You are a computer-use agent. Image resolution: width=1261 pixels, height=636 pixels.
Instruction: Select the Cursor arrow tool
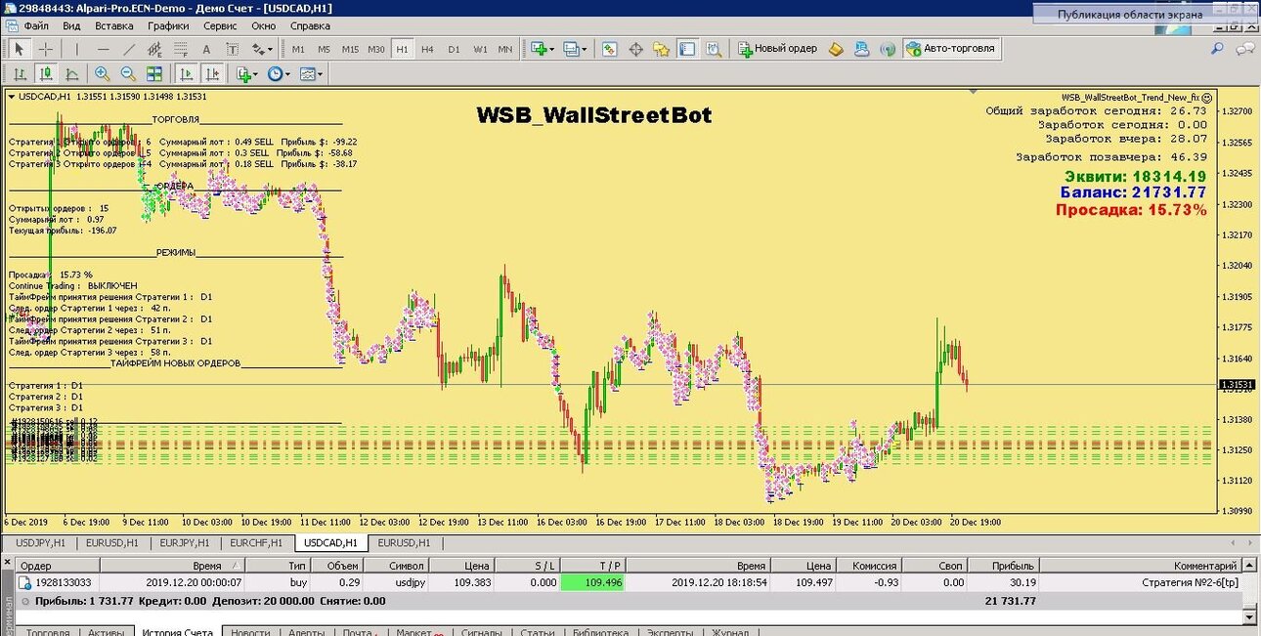click(x=19, y=49)
